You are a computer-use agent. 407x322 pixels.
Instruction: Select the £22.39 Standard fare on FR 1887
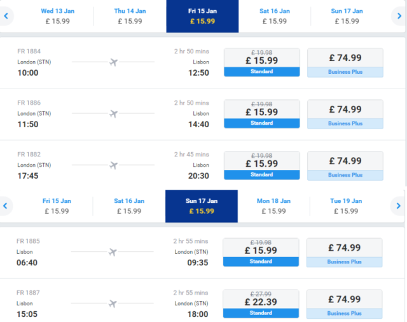click(261, 304)
